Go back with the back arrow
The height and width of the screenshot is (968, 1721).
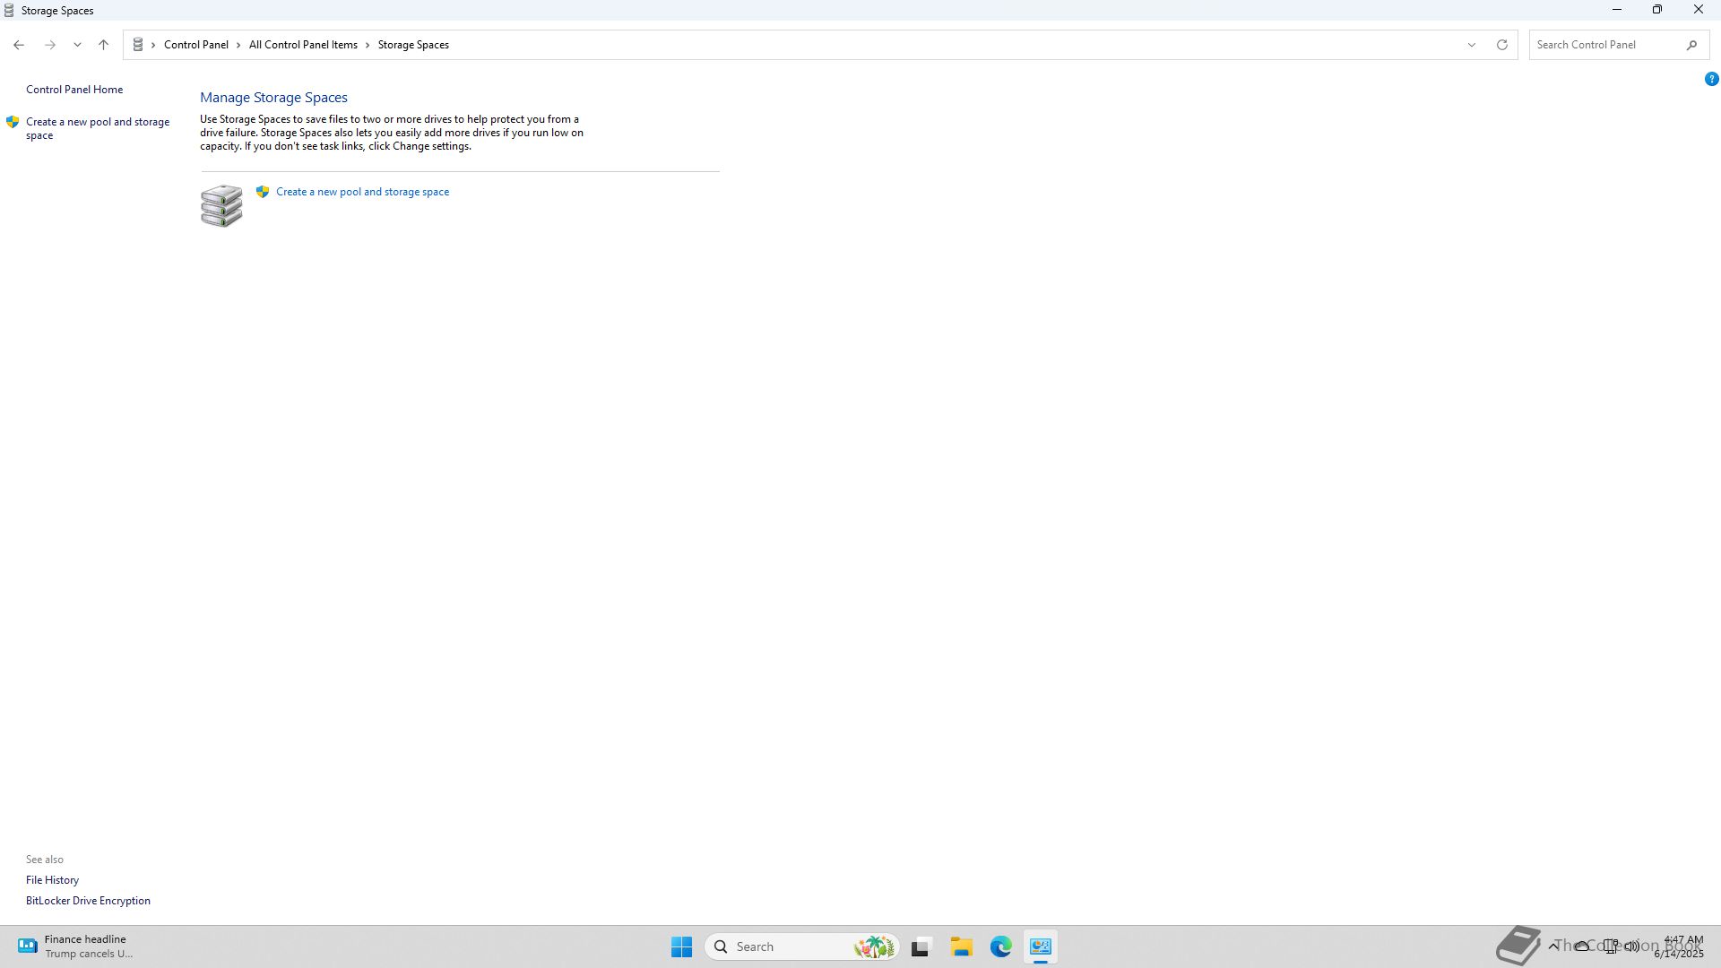pos(19,45)
